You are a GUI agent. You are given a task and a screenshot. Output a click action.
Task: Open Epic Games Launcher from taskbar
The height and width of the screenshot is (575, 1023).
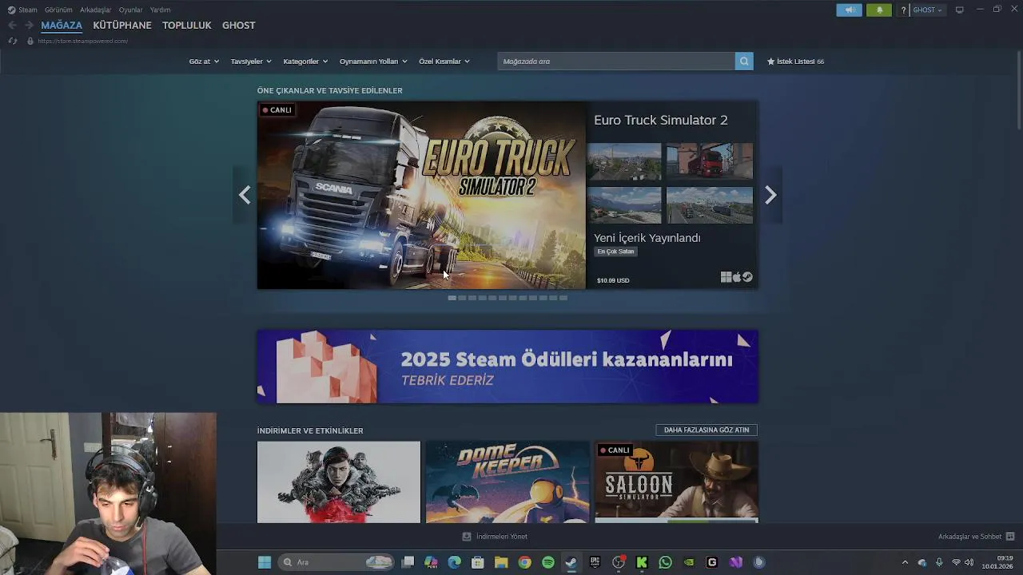pyautogui.click(x=595, y=562)
